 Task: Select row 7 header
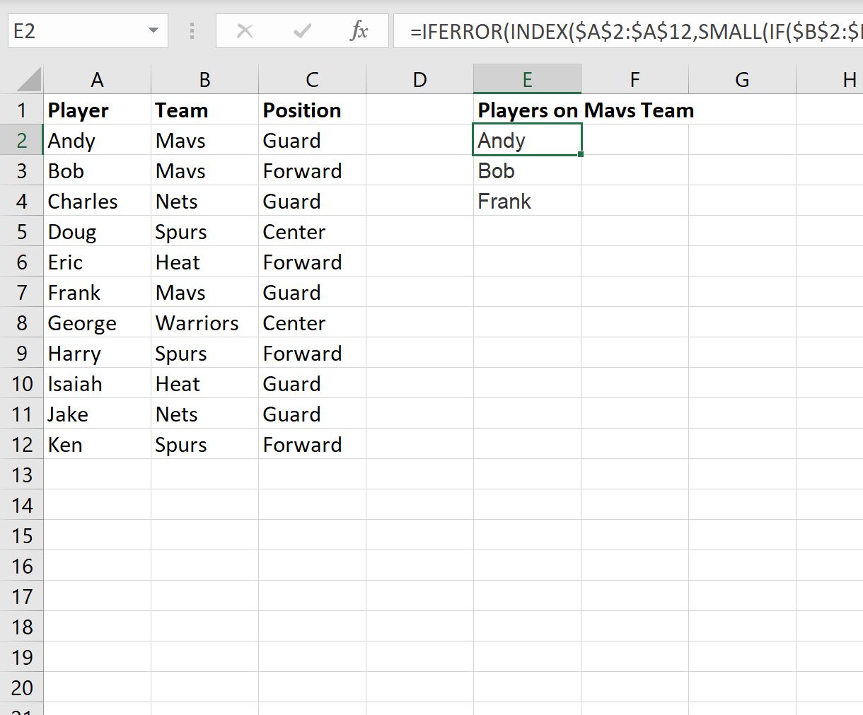pos(22,292)
